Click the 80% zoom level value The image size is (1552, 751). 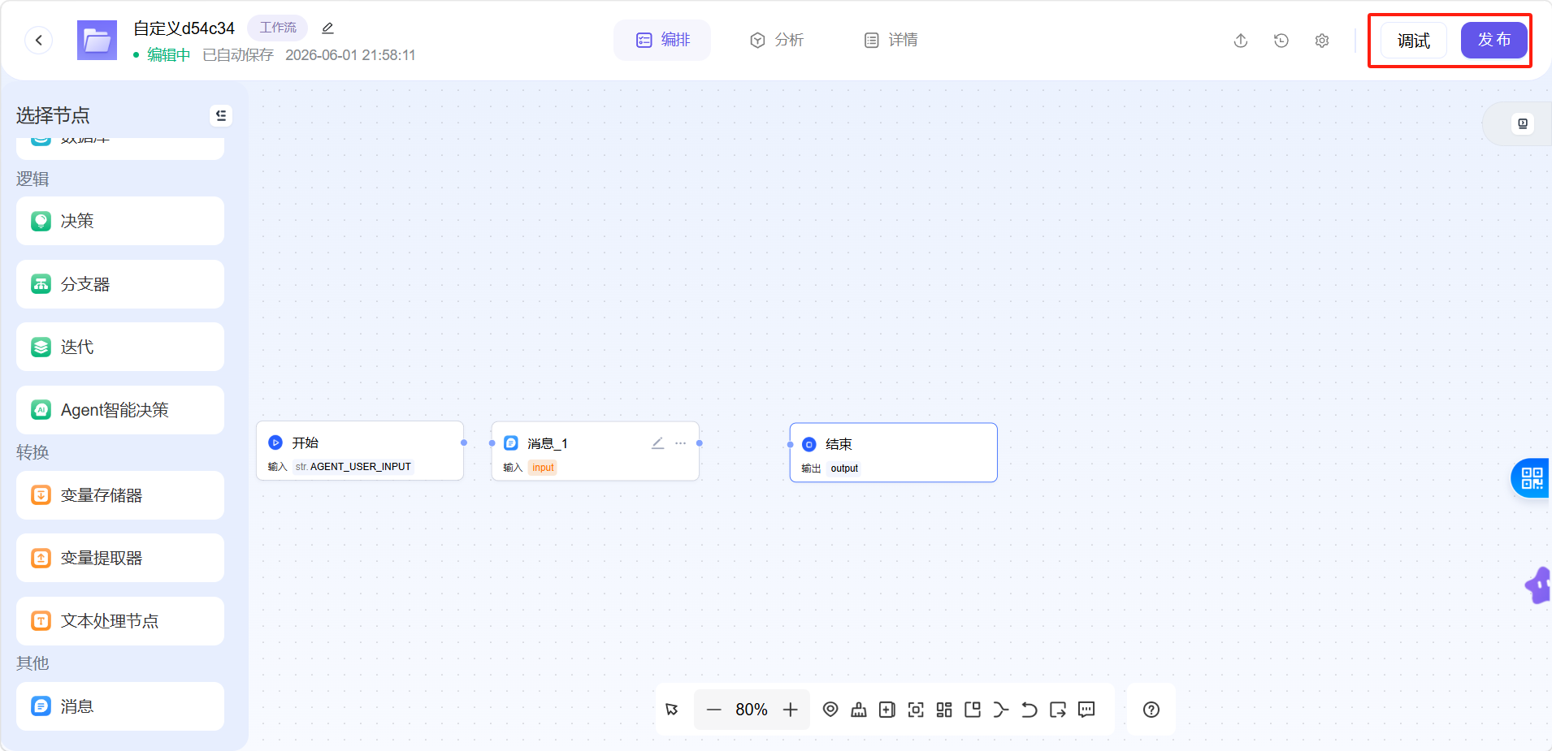[752, 710]
